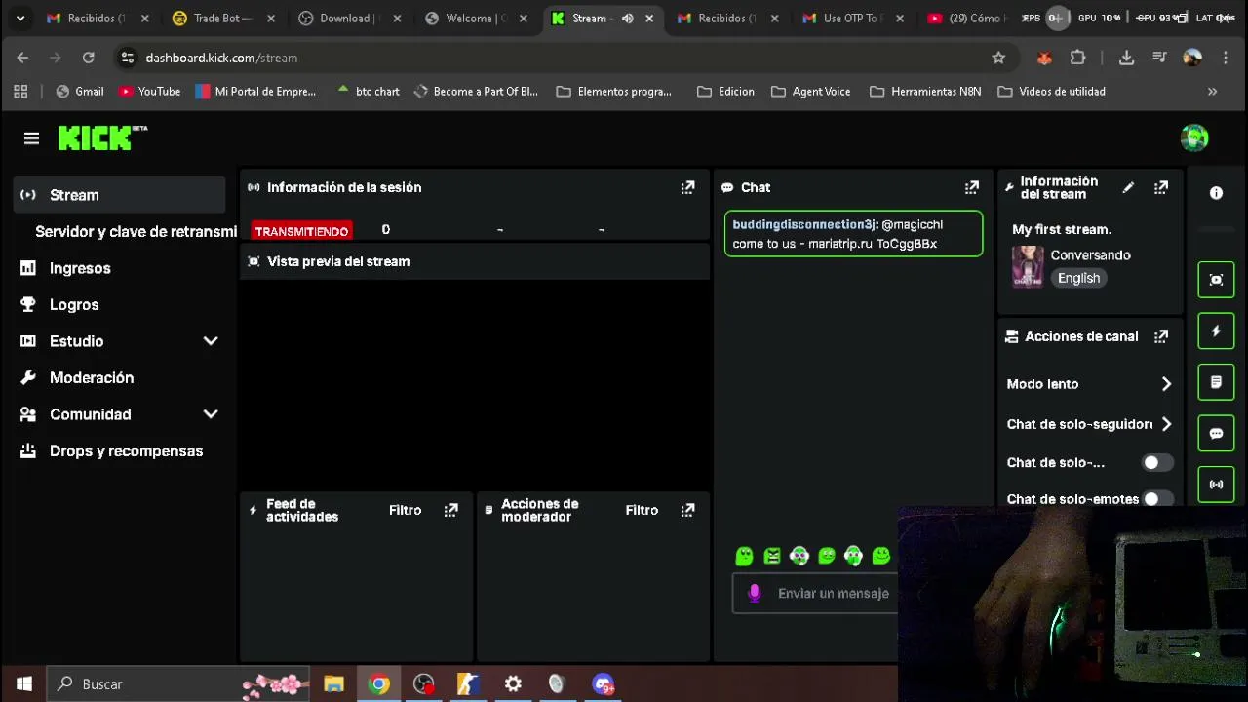Viewport: 1248px width, 702px height.
Task: Click the purple microphone icon in the message box
Action: 754,593
